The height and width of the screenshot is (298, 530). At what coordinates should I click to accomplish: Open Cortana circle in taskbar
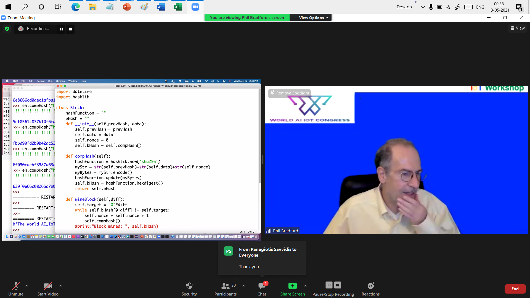[x=41, y=7]
